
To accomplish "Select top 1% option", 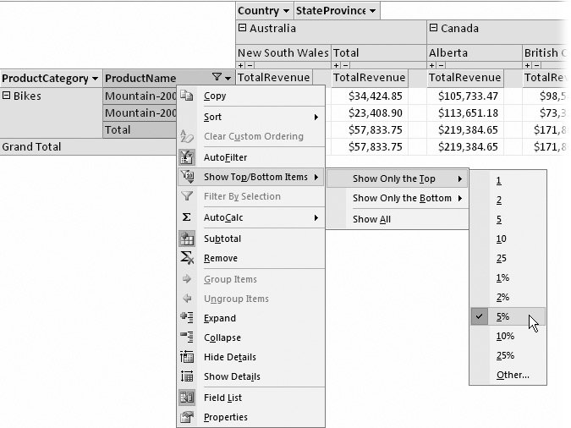I will 508,278.
